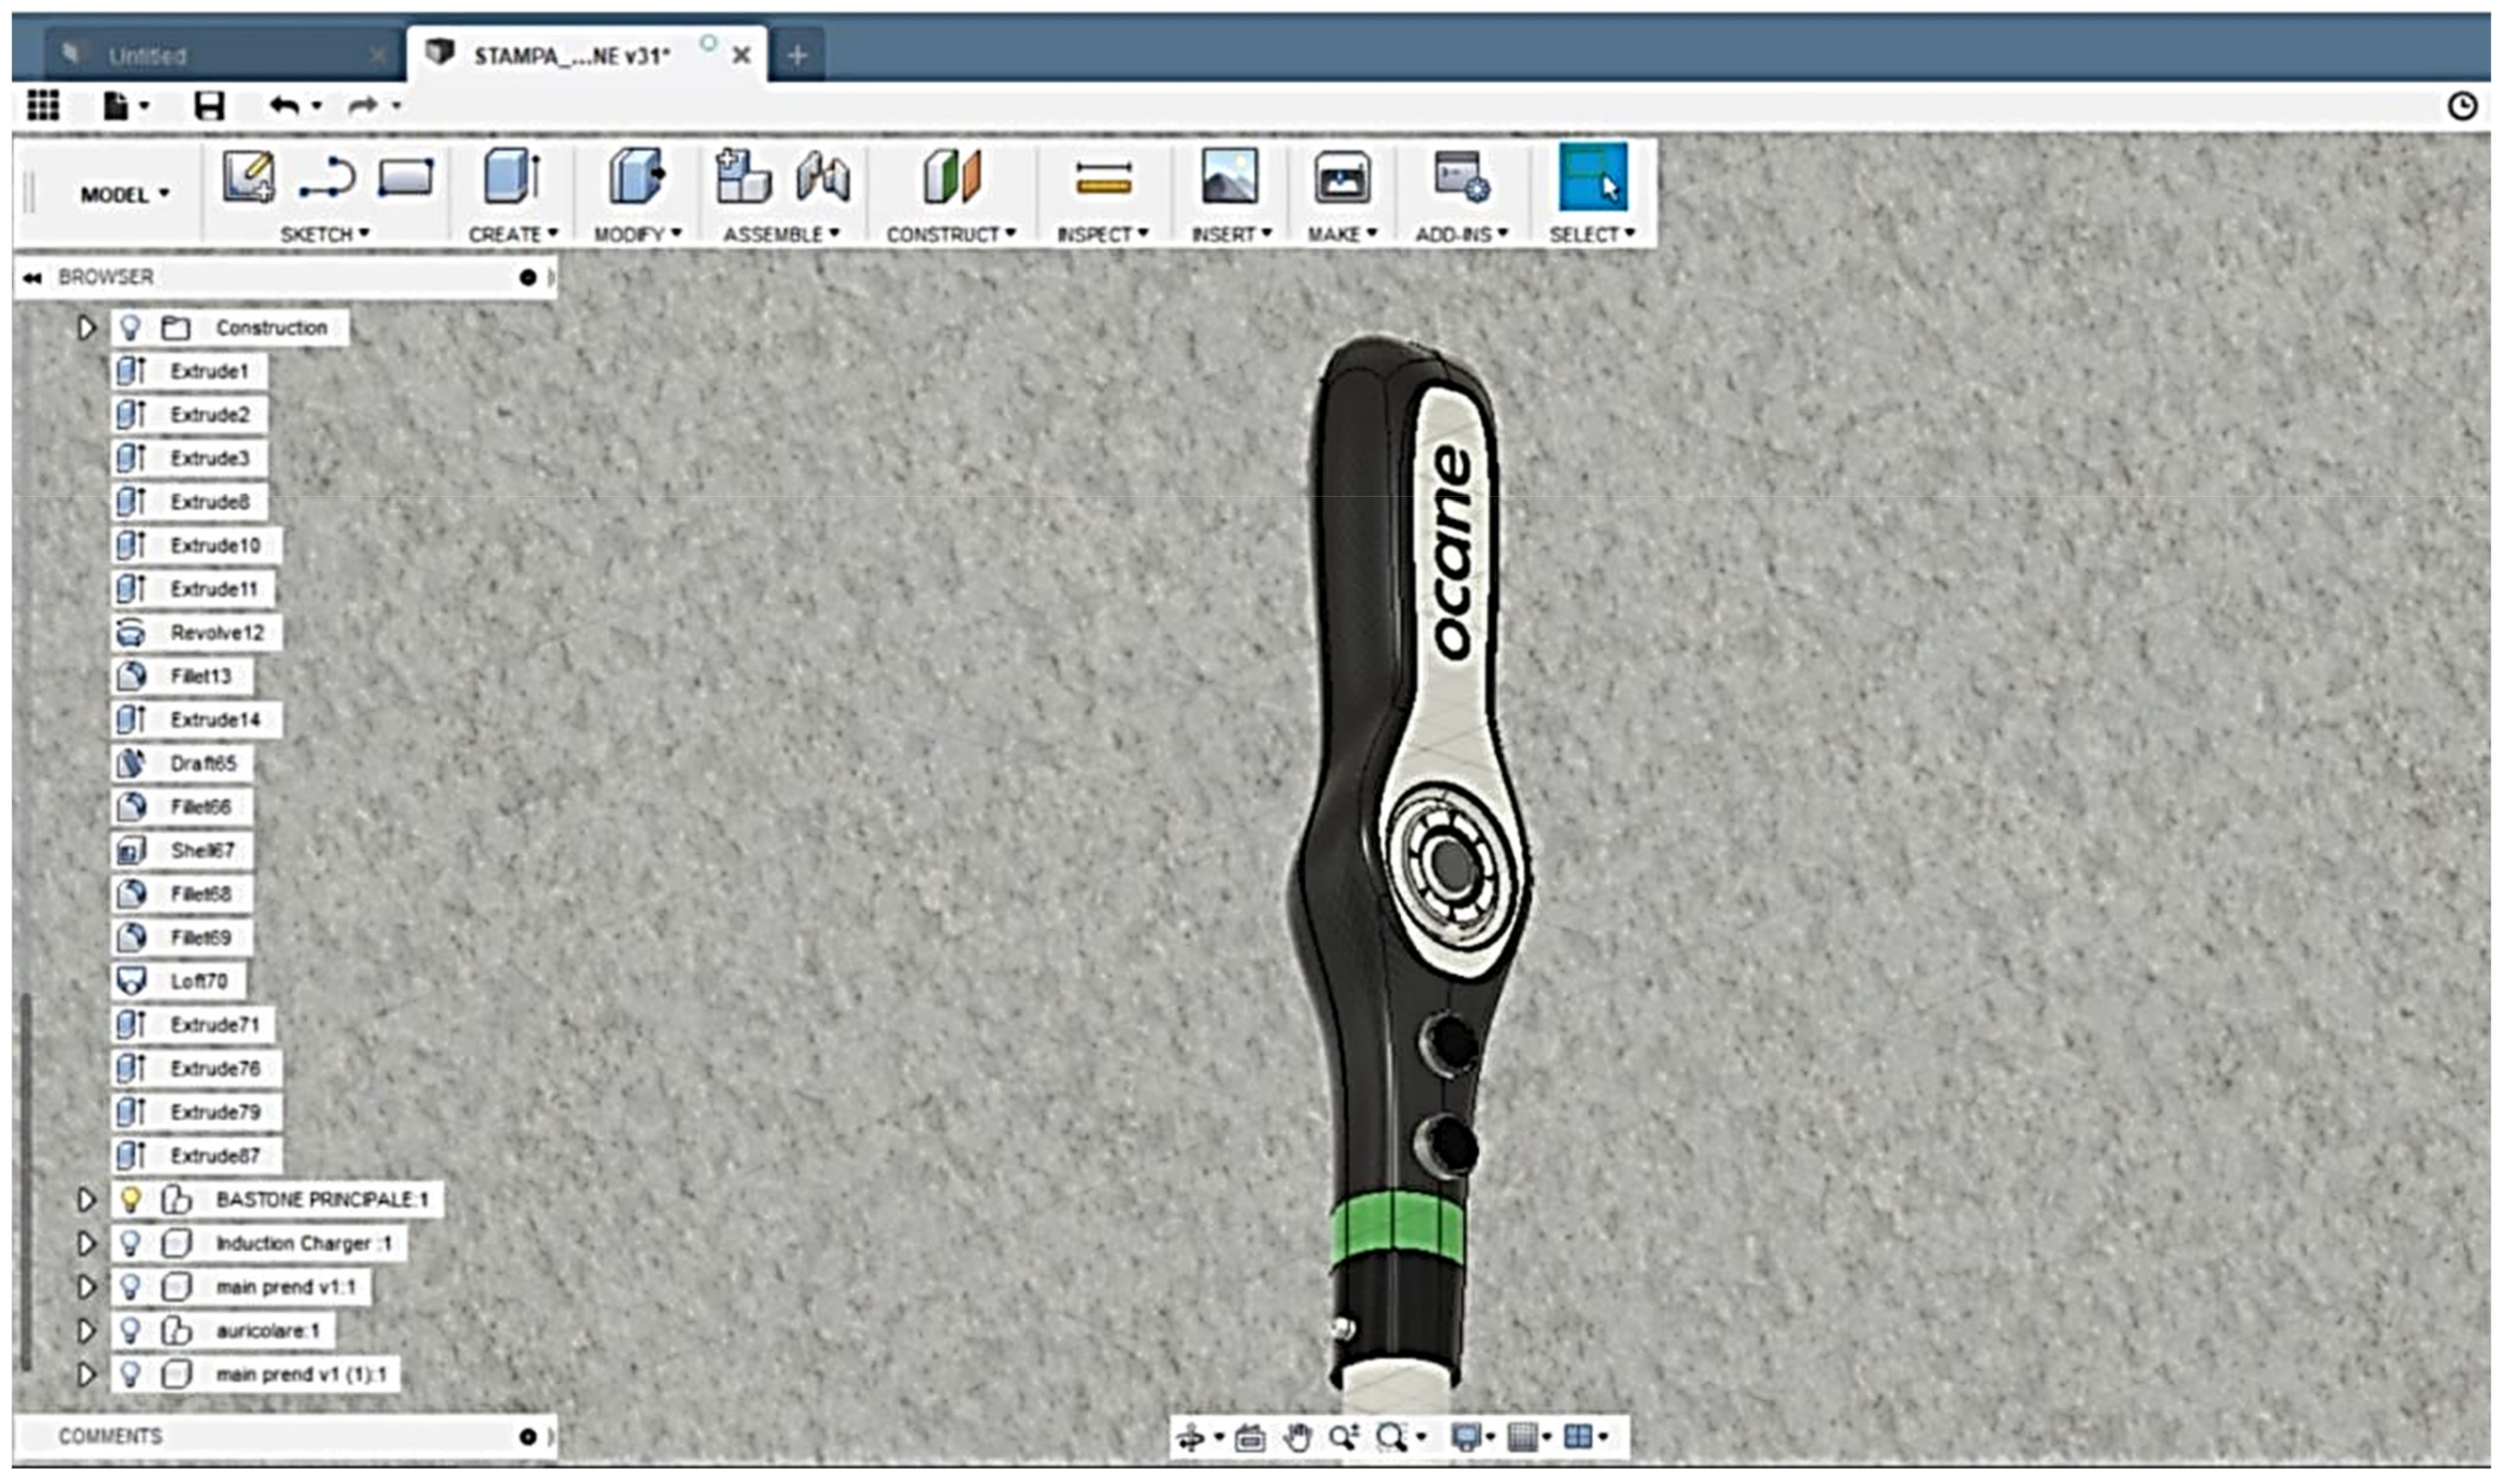
Task: Start Create Sketch tool
Action: click(248, 178)
